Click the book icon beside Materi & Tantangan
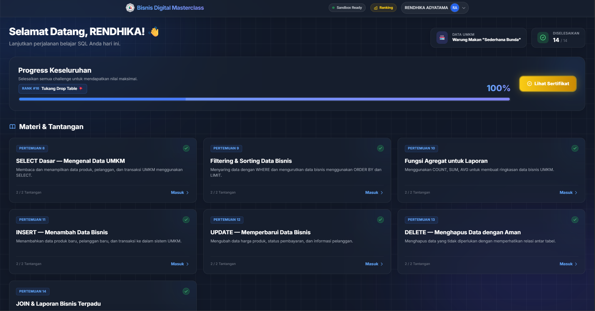Viewport: 595px width, 311px height. click(13, 127)
